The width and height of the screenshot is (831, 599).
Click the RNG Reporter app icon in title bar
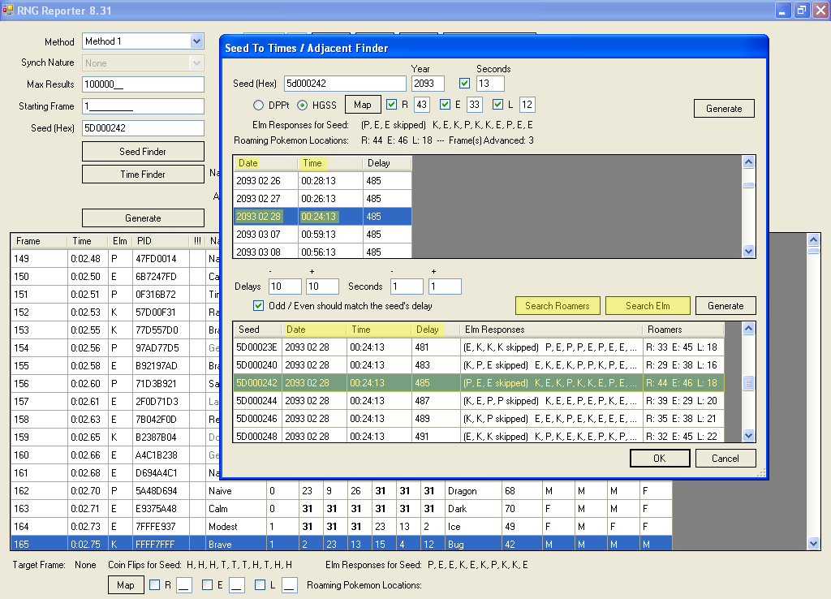(8, 10)
